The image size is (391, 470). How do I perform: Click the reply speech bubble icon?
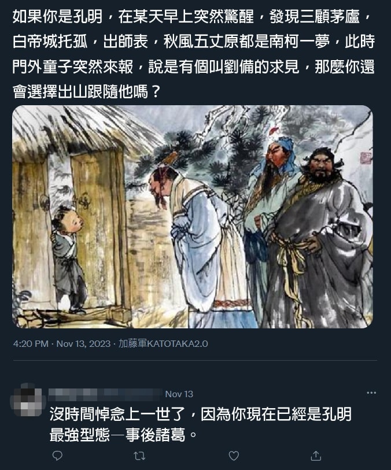click(57, 456)
